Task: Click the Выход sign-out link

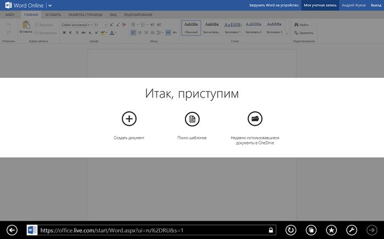Action: pos(376,5)
